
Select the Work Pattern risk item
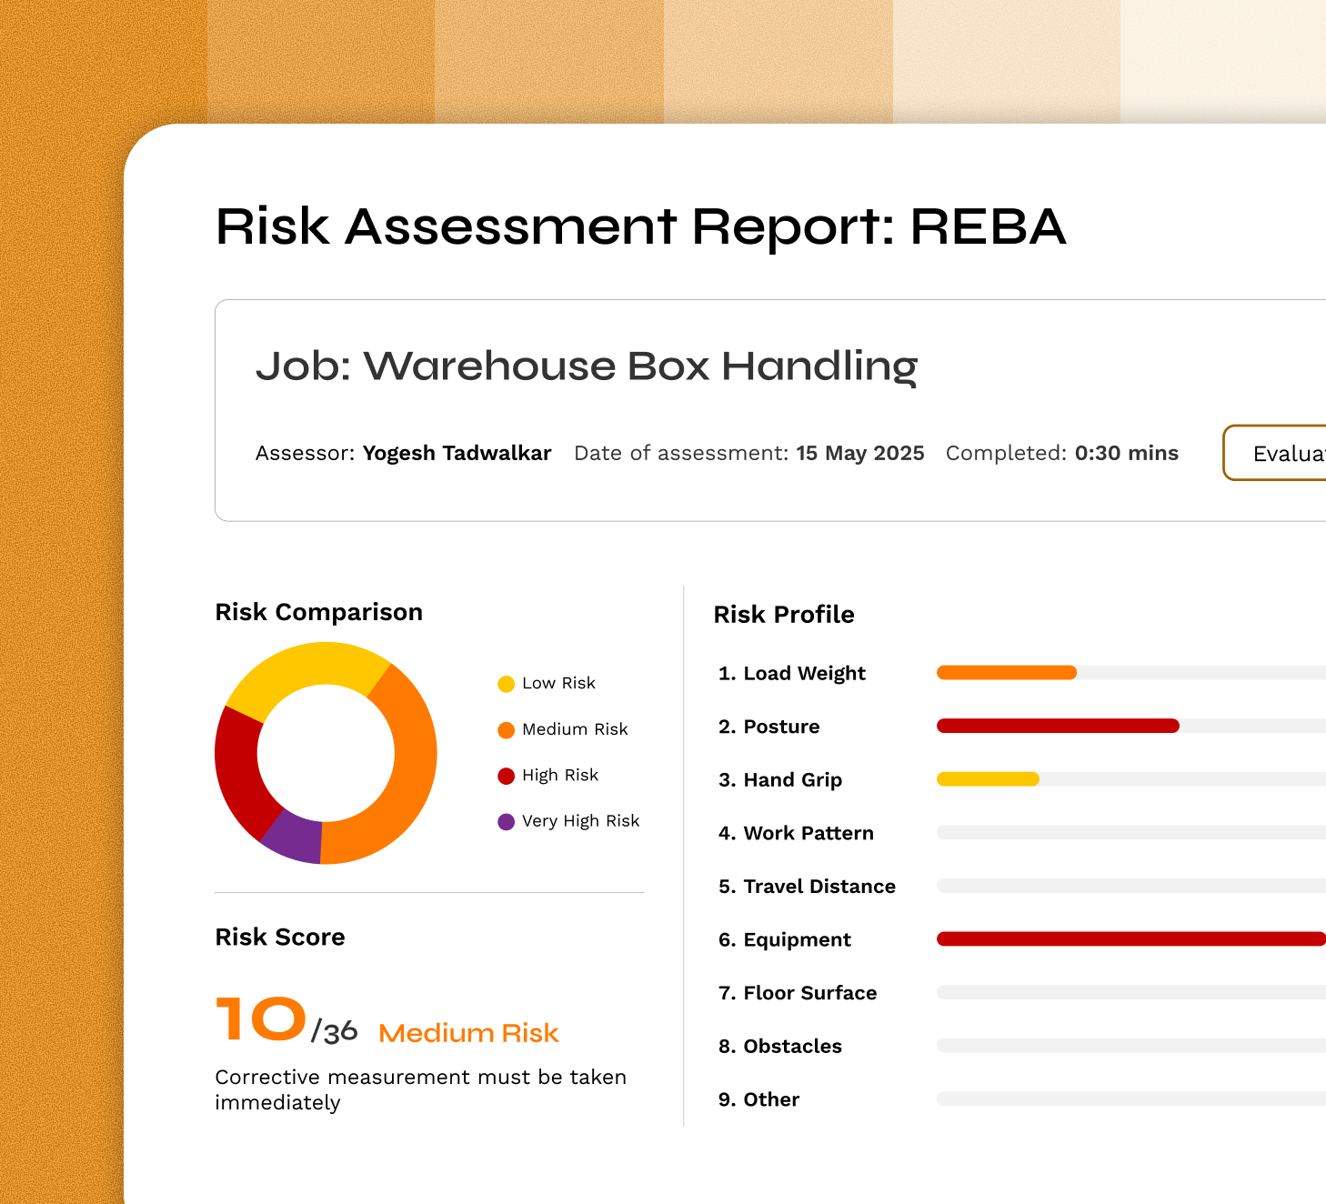coord(796,833)
